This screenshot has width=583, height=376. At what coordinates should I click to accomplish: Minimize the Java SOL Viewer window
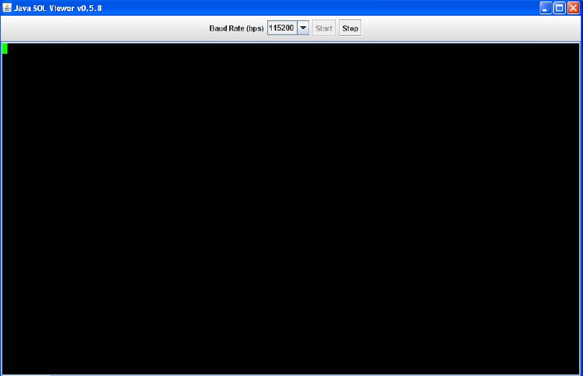[546, 7]
